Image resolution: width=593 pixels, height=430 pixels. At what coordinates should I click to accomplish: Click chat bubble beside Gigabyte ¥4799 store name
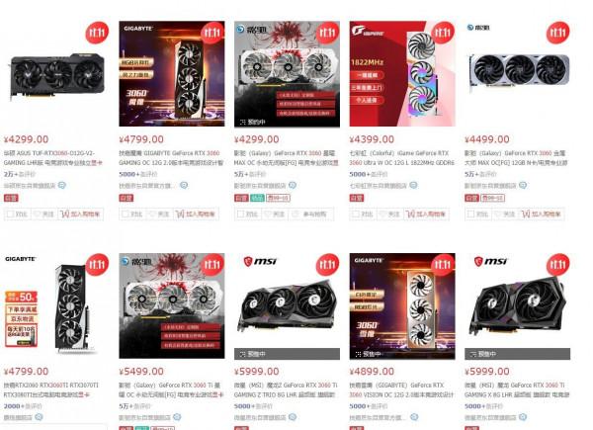click(x=184, y=185)
